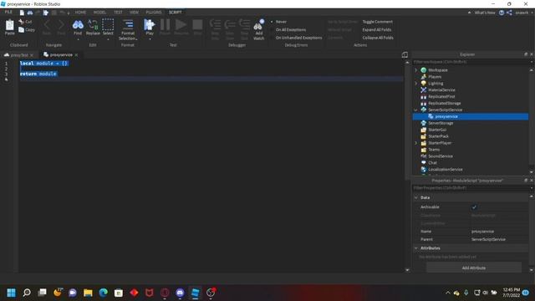Switch to the MODEL ribbon tab
The image size is (535, 301).
[x=99, y=13]
